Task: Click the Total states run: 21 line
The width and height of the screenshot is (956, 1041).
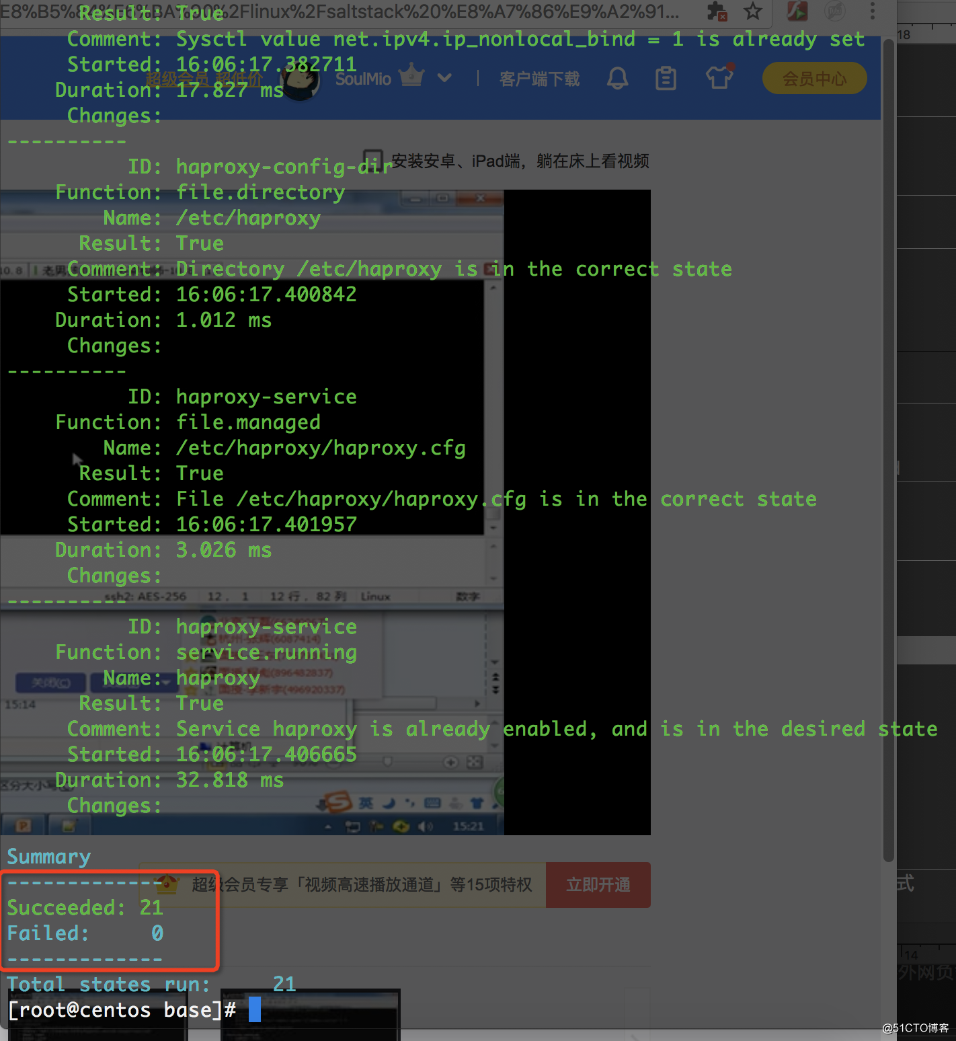Action: pyautogui.click(x=151, y=985)
